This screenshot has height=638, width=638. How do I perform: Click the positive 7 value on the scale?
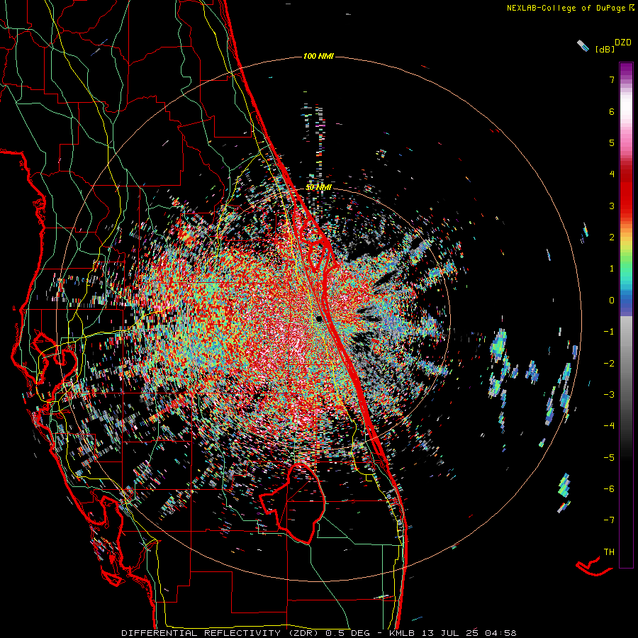pos(612,79)
